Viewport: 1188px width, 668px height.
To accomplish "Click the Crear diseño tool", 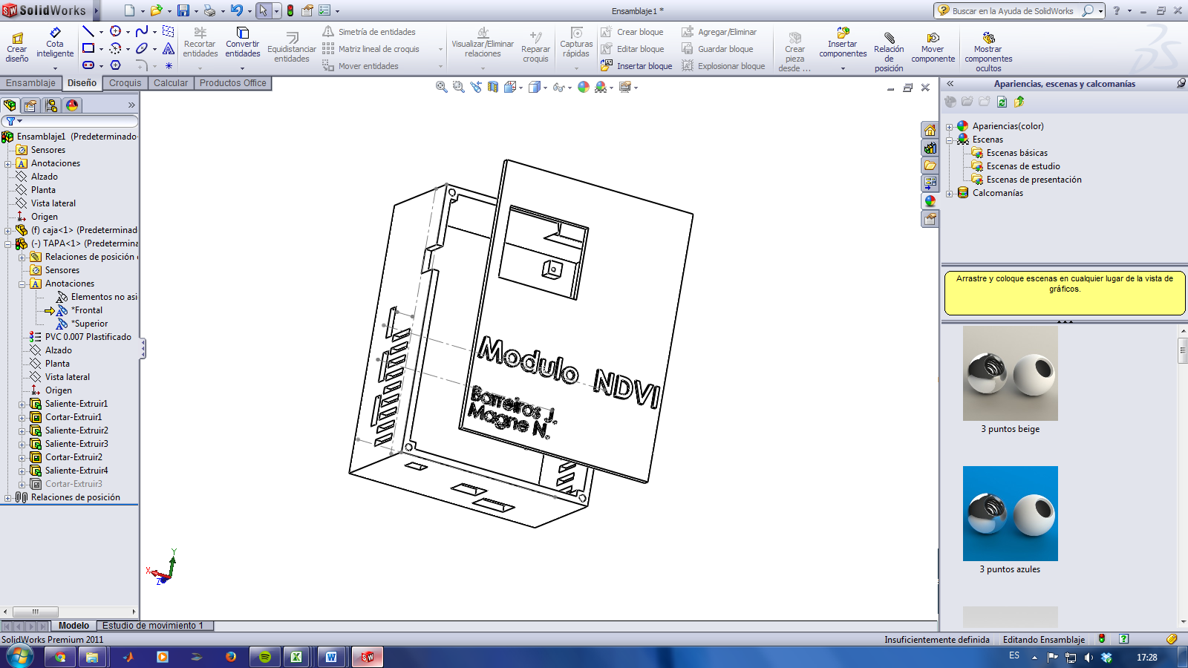I will point(17,46).
